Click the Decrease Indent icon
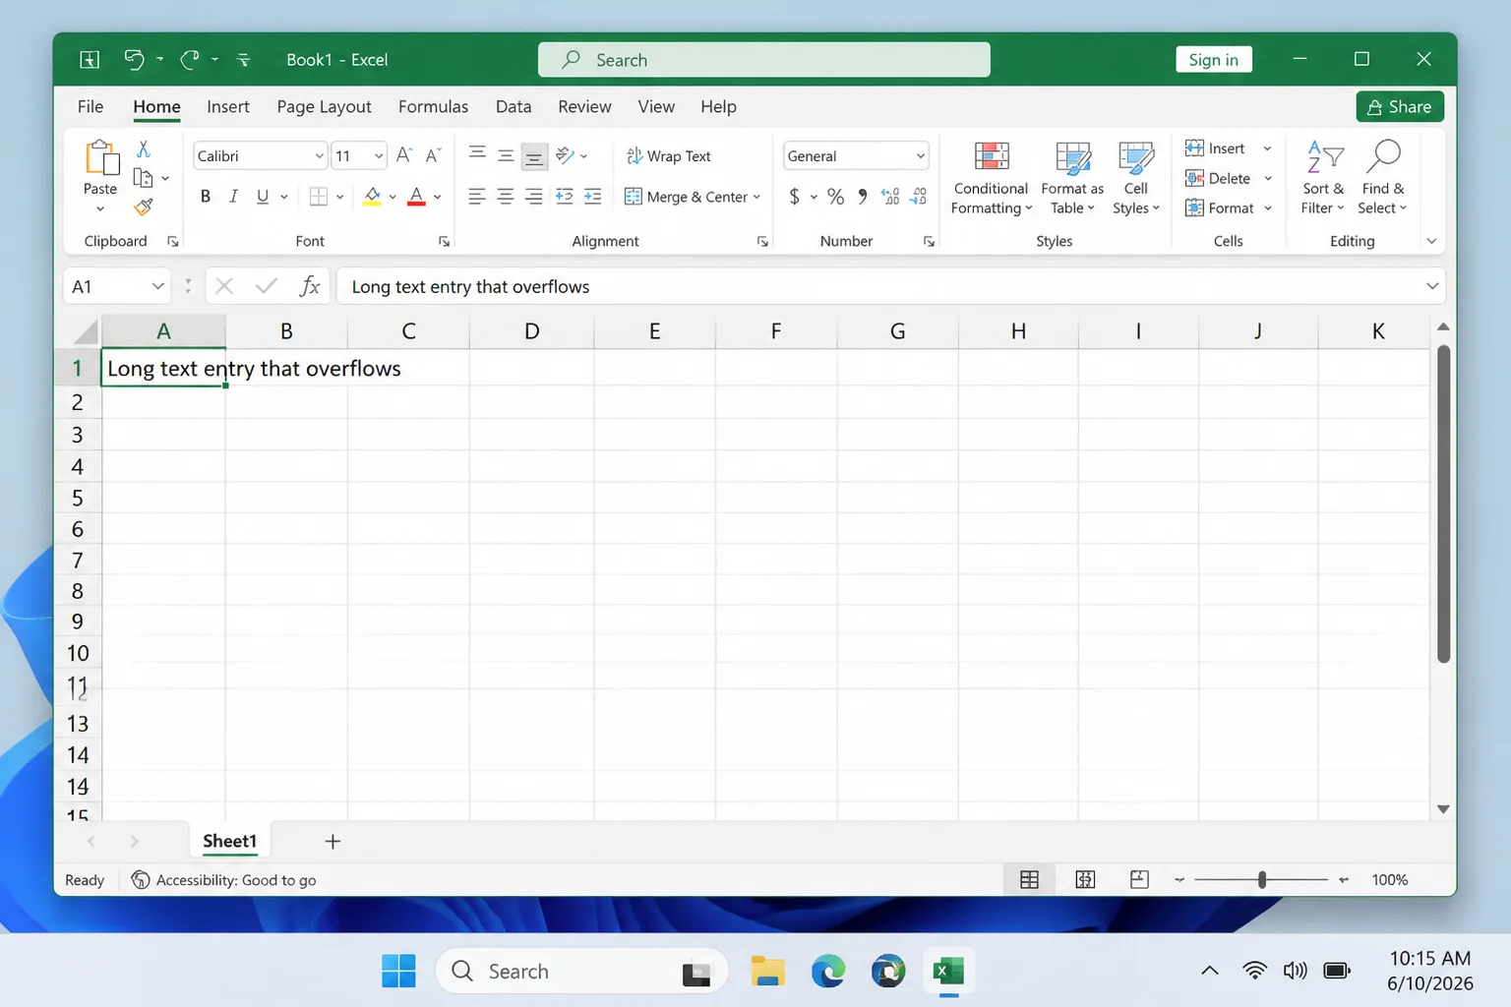The width and height of the screenshot is (1511, 1007). coord(565,197)
